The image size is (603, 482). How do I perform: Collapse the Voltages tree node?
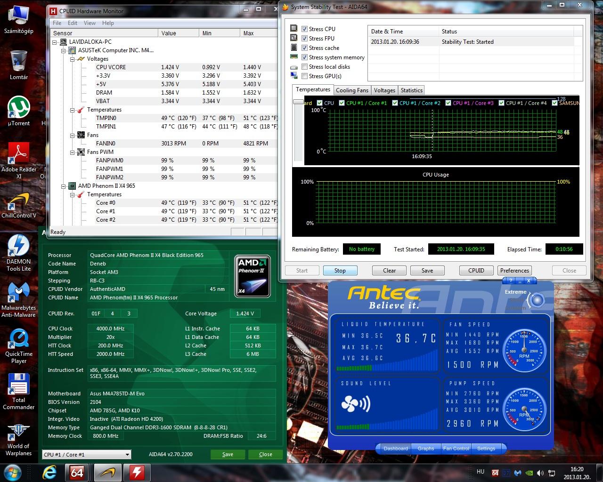pos(72,59)
